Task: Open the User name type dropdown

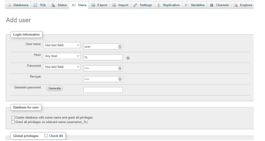Action: click(x=62, y=45)
